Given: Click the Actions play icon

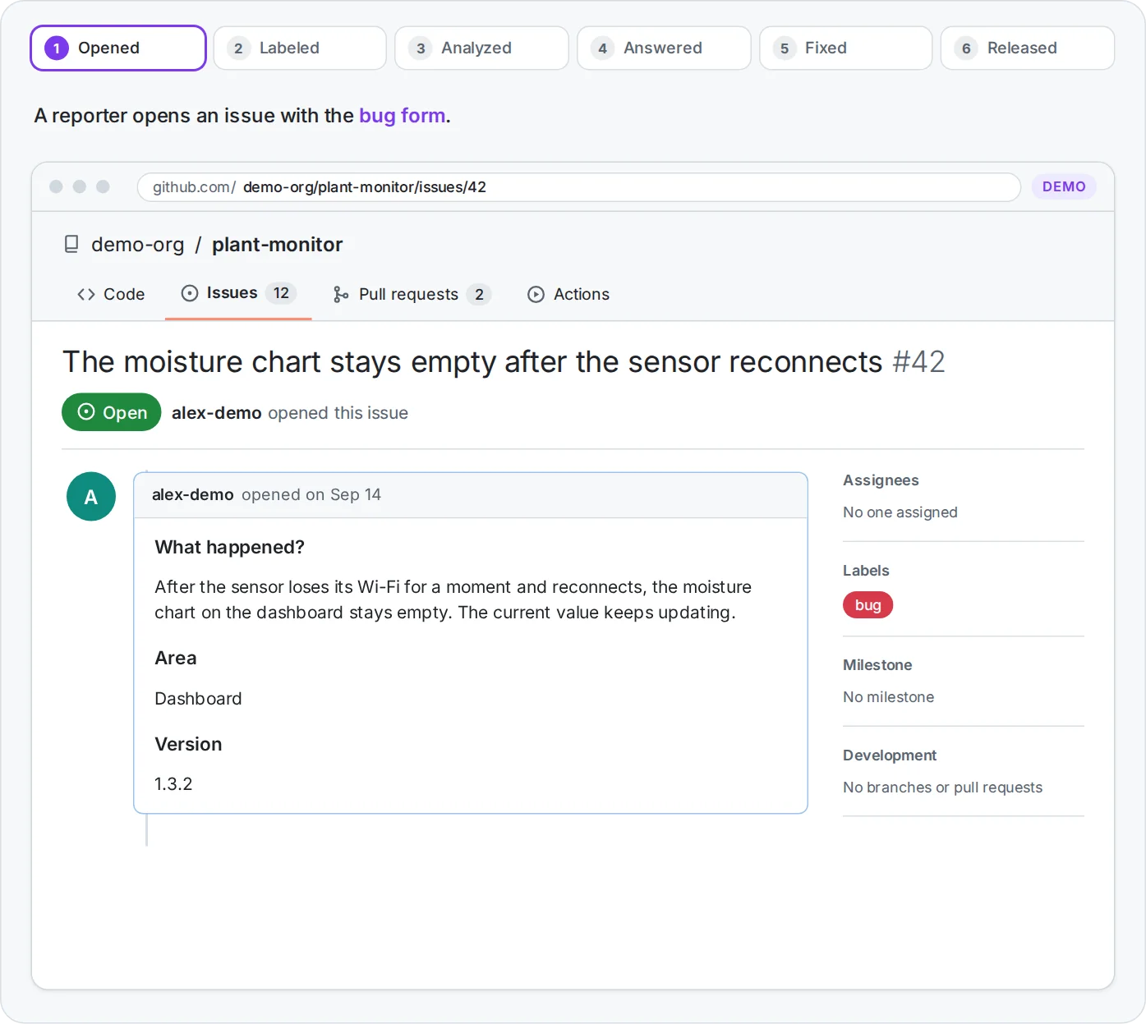Looking at the screenshot, I should [536, 294].
